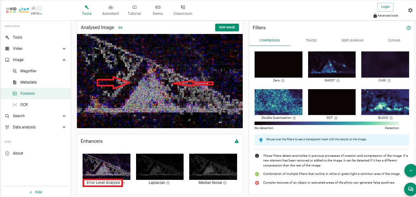This screenshot has height=197, width=416.
Task: Click the BLOCK filter thumbnail
Action: (x=385, y=102)
